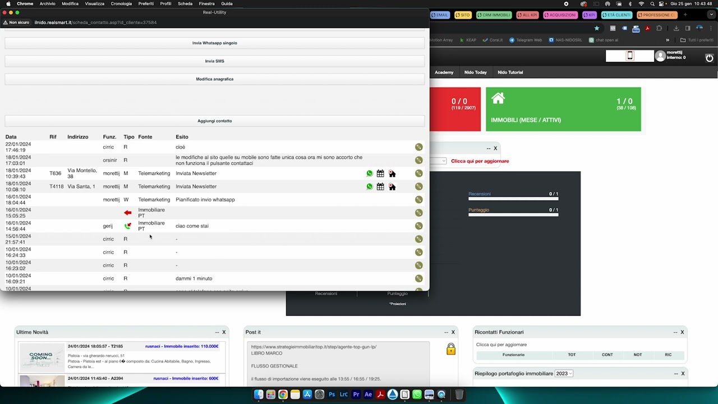Collapse Riepilogo portafoglio immobiliare panel with dashes
Viewport: 718px width, 404px height.
[x=676, y=374]
